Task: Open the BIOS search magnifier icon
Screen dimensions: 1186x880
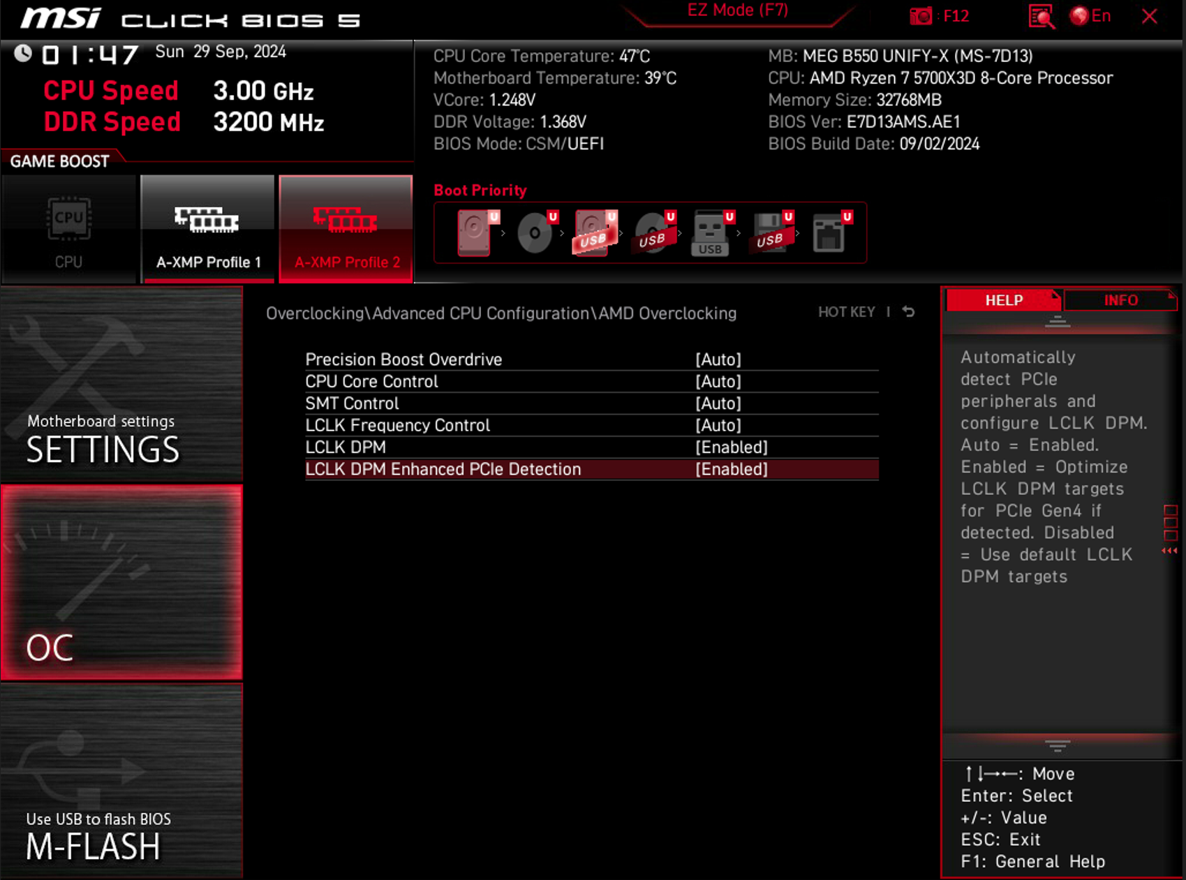Action: 1041,17
